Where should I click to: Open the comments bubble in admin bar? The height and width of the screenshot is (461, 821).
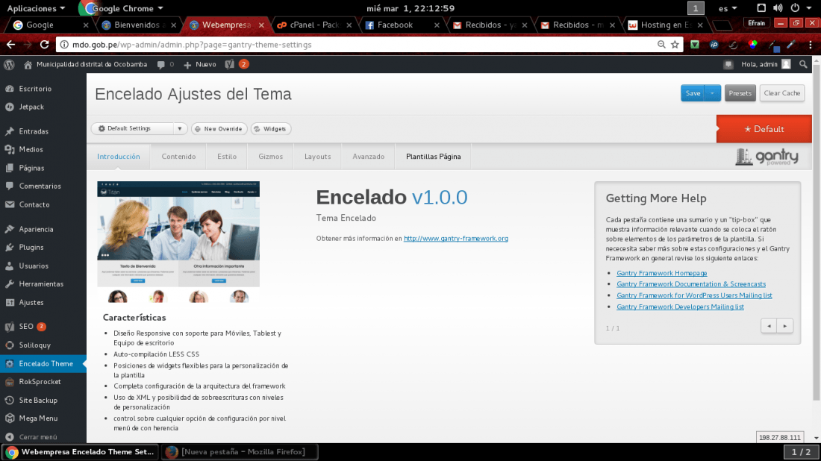click(165, 64)
